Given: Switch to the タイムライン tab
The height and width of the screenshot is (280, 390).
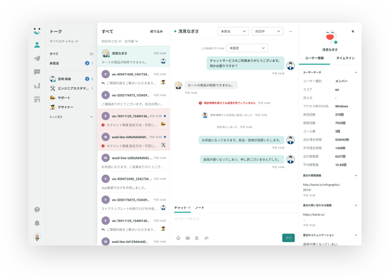Looking at the screenshot, I should 345,58.
